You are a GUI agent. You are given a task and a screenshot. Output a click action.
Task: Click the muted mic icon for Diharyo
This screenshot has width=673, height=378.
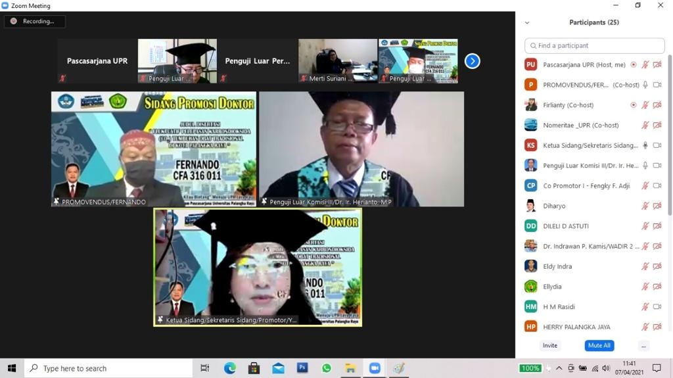pos(645,206)
